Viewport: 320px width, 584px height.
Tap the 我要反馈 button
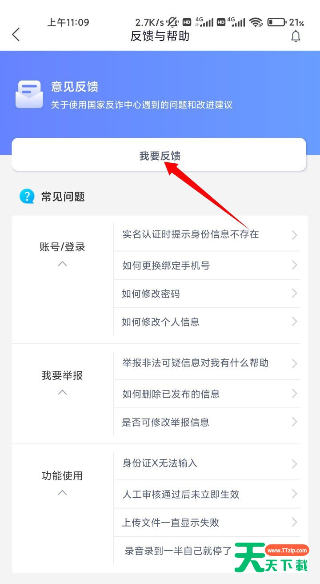[159, 155]
